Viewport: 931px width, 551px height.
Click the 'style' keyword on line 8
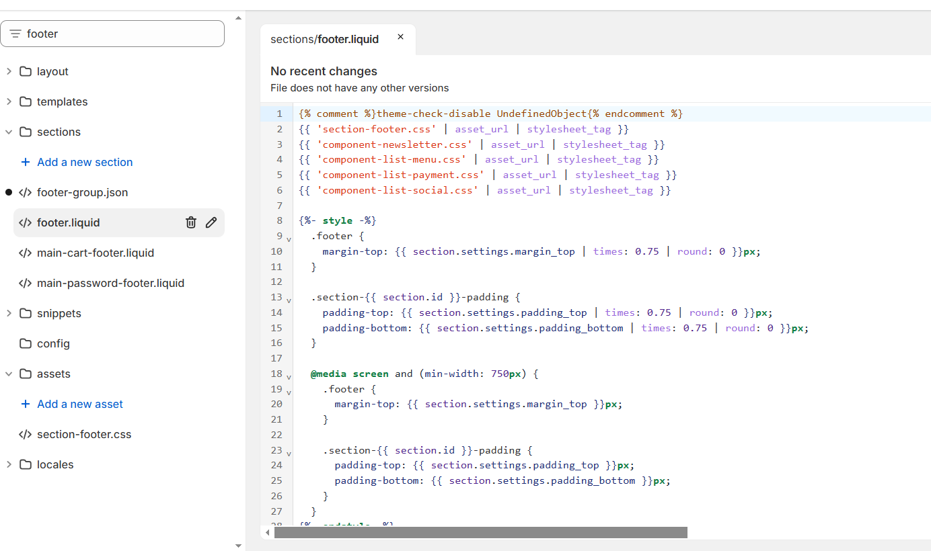338,220
